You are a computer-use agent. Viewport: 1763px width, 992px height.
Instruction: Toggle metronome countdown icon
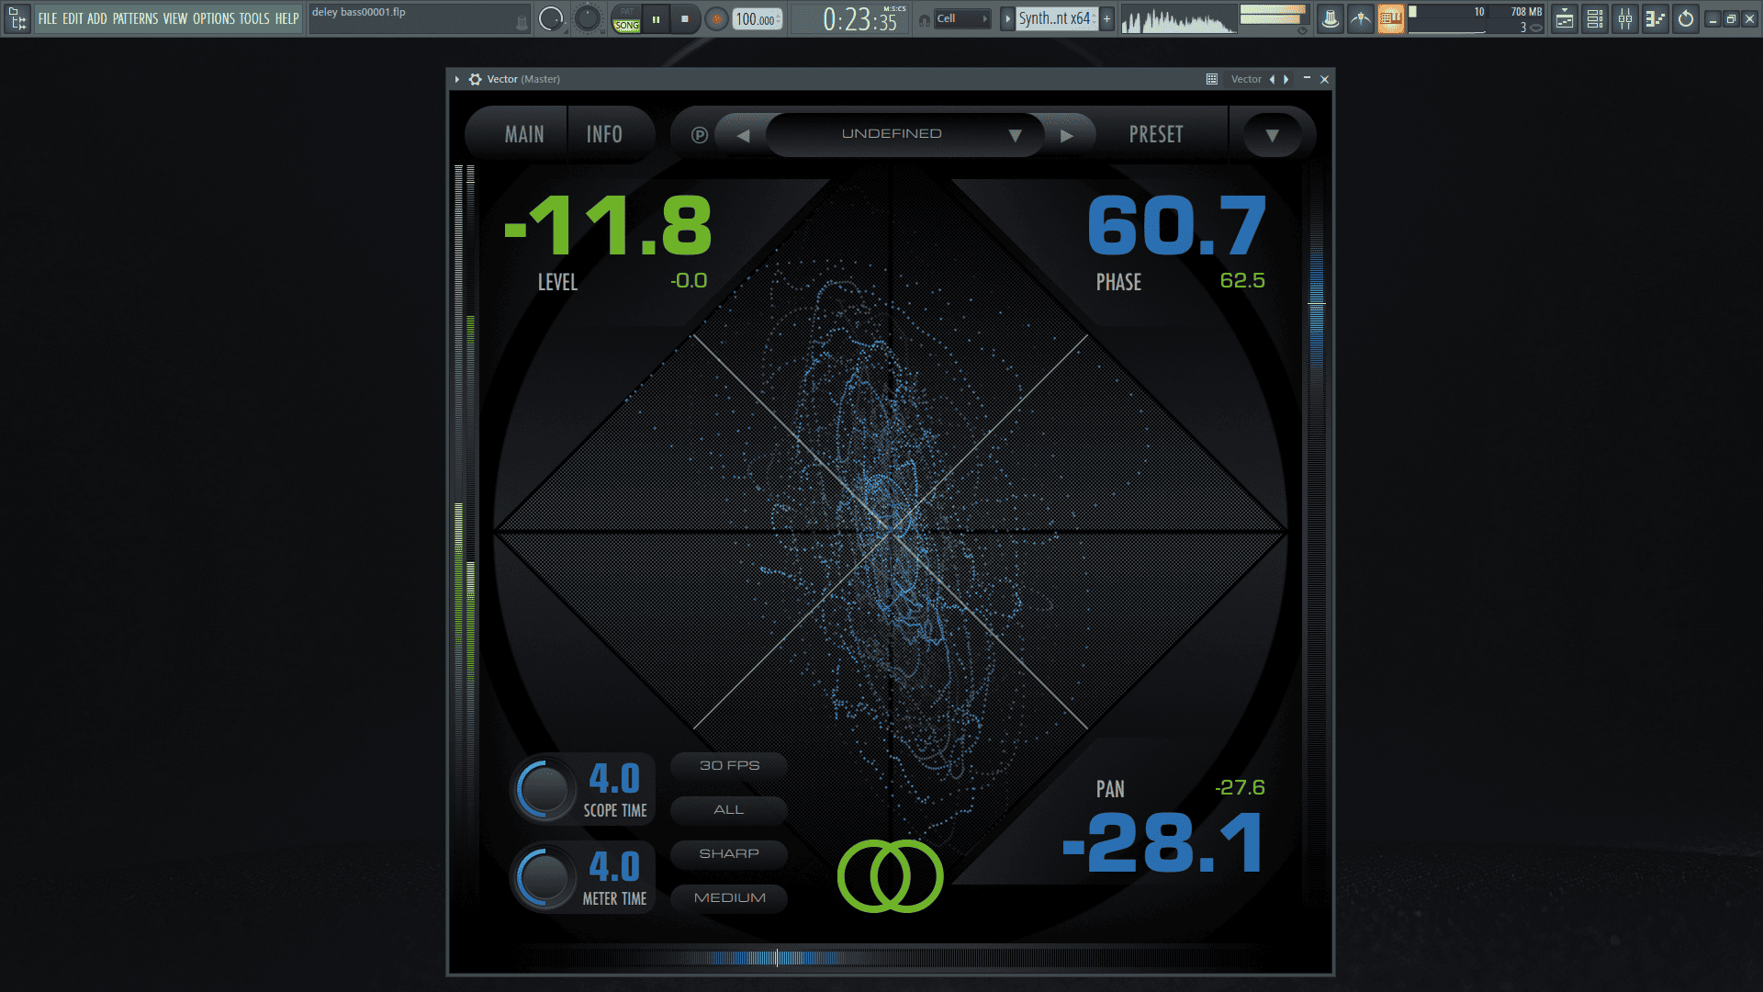point(1361,18)
